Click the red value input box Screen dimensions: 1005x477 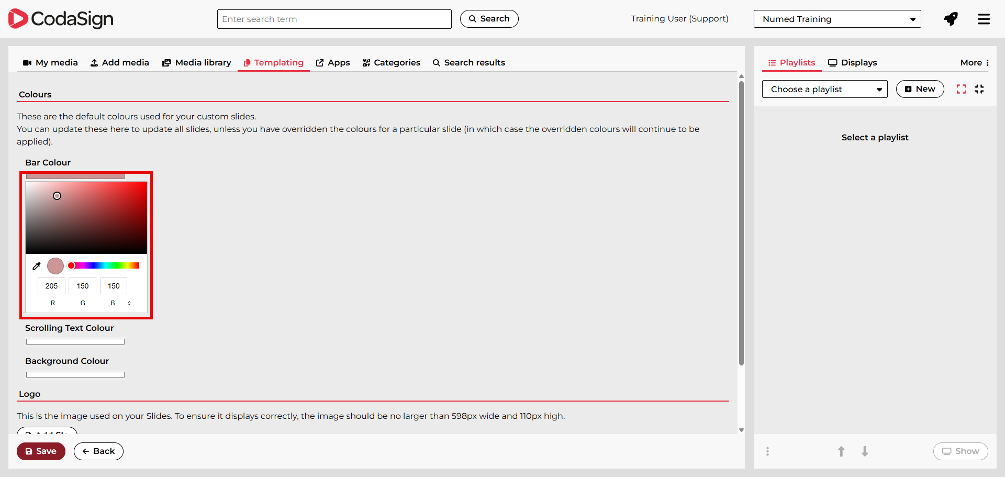[51, 286]
